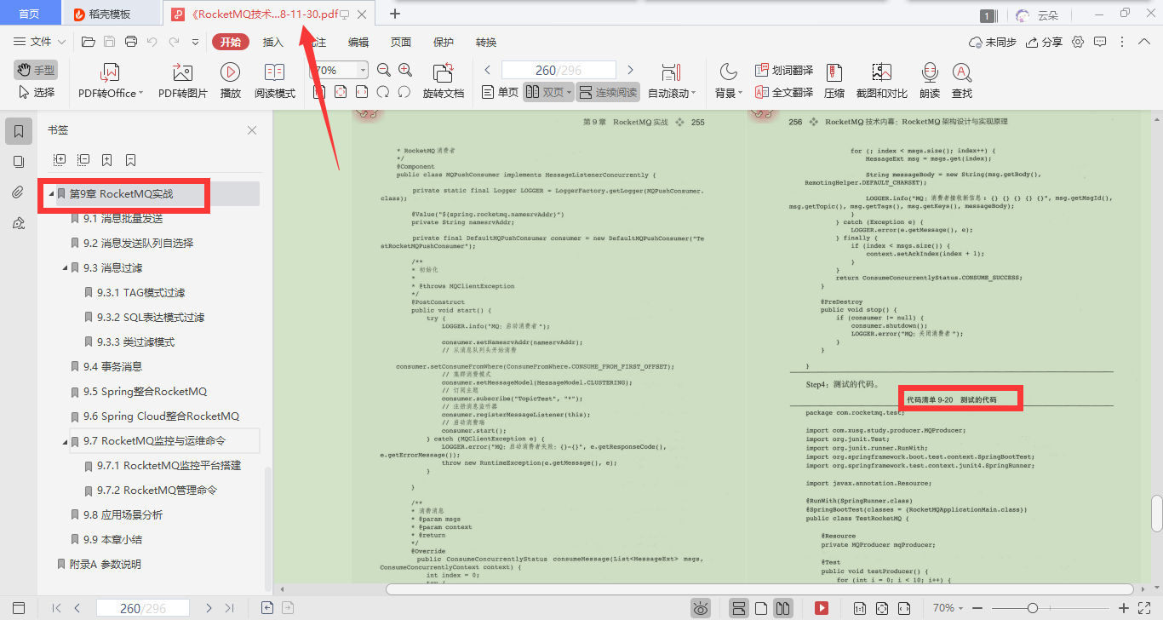Open the signature panel icon in sidebar
Image resolution: width=1163 pixels, height=620 pixels.
[x=19, y=223]
